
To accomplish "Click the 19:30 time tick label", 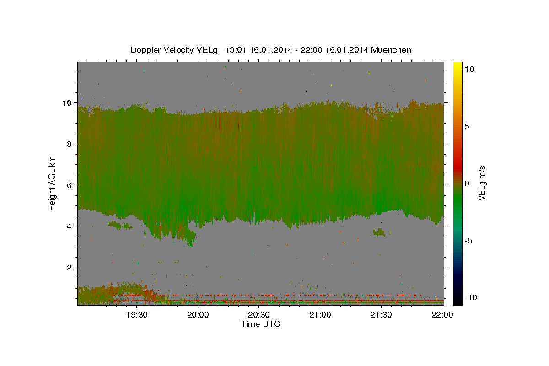I will point(137,315).
